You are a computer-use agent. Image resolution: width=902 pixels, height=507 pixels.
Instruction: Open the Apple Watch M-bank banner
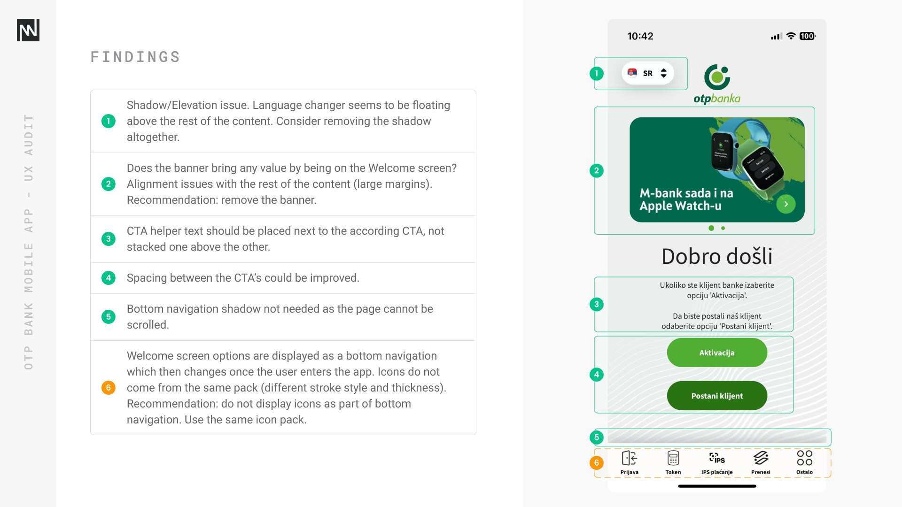(717, 170)
